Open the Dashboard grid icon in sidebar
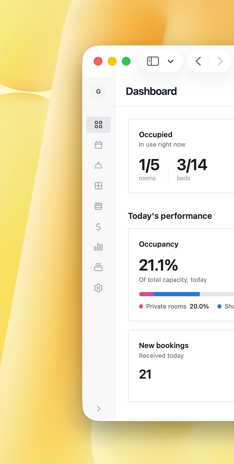 [98, 125]
